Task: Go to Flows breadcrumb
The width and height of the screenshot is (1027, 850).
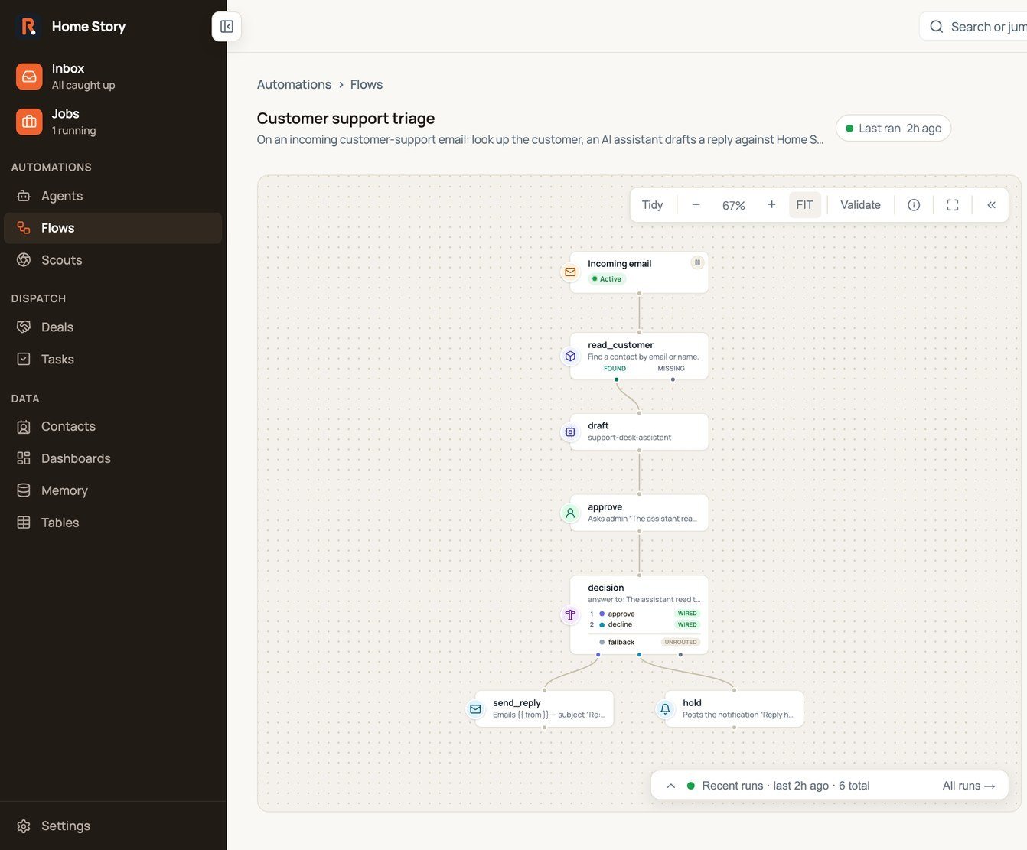Action: [367, 85]
